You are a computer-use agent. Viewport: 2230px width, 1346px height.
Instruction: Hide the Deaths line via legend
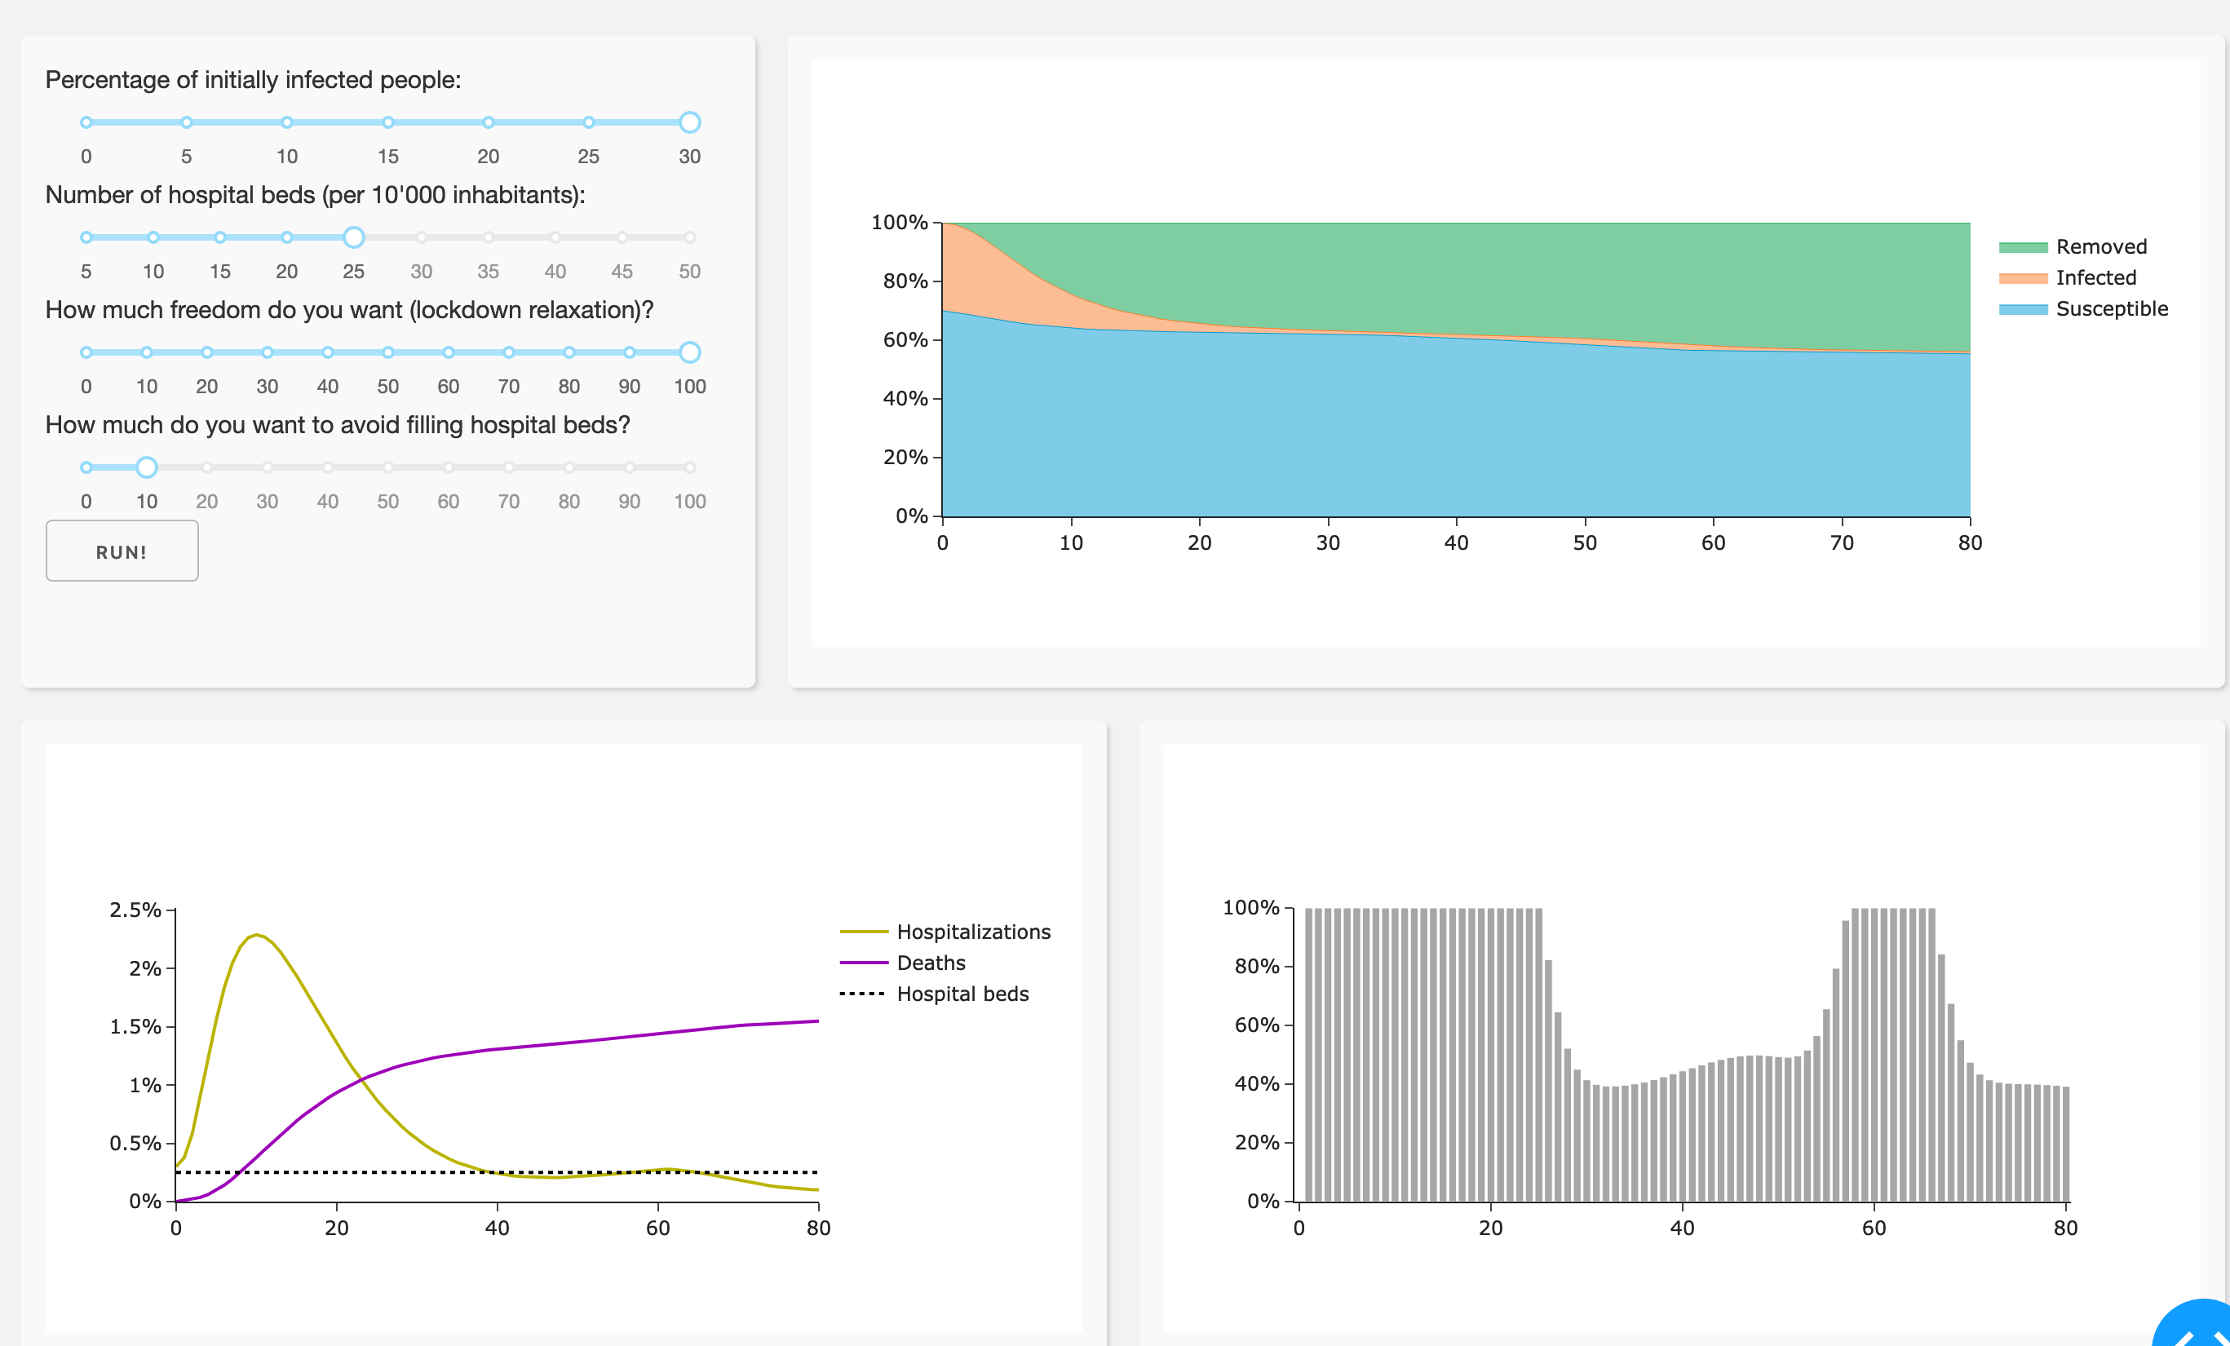click(x=931, y=963)
